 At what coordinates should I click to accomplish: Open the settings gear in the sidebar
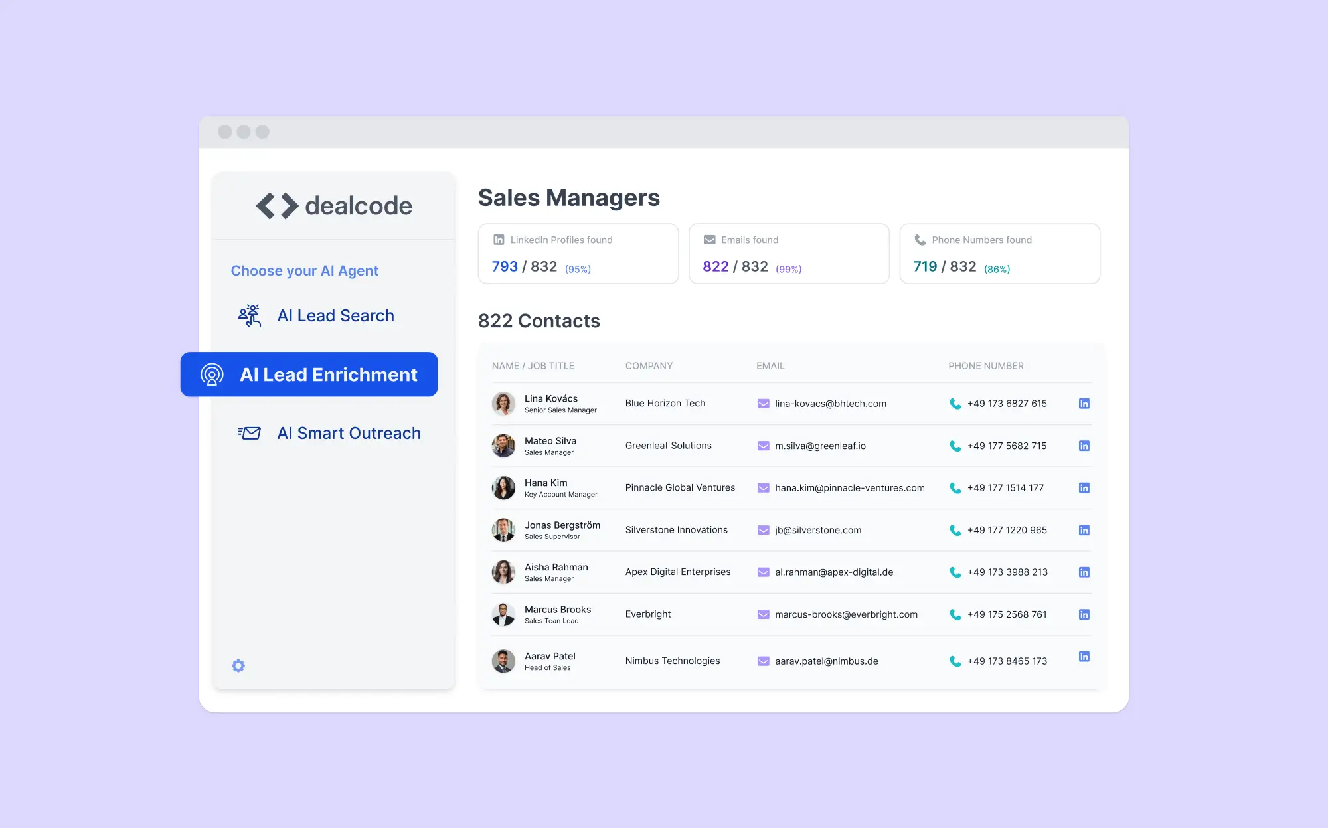point(238,665)
